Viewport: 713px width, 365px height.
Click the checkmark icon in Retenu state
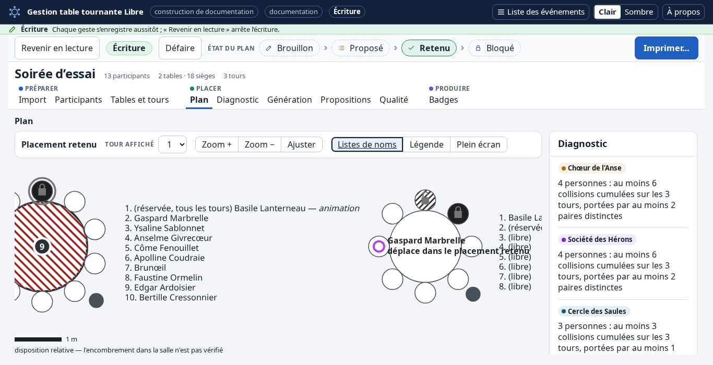(411, 48)
